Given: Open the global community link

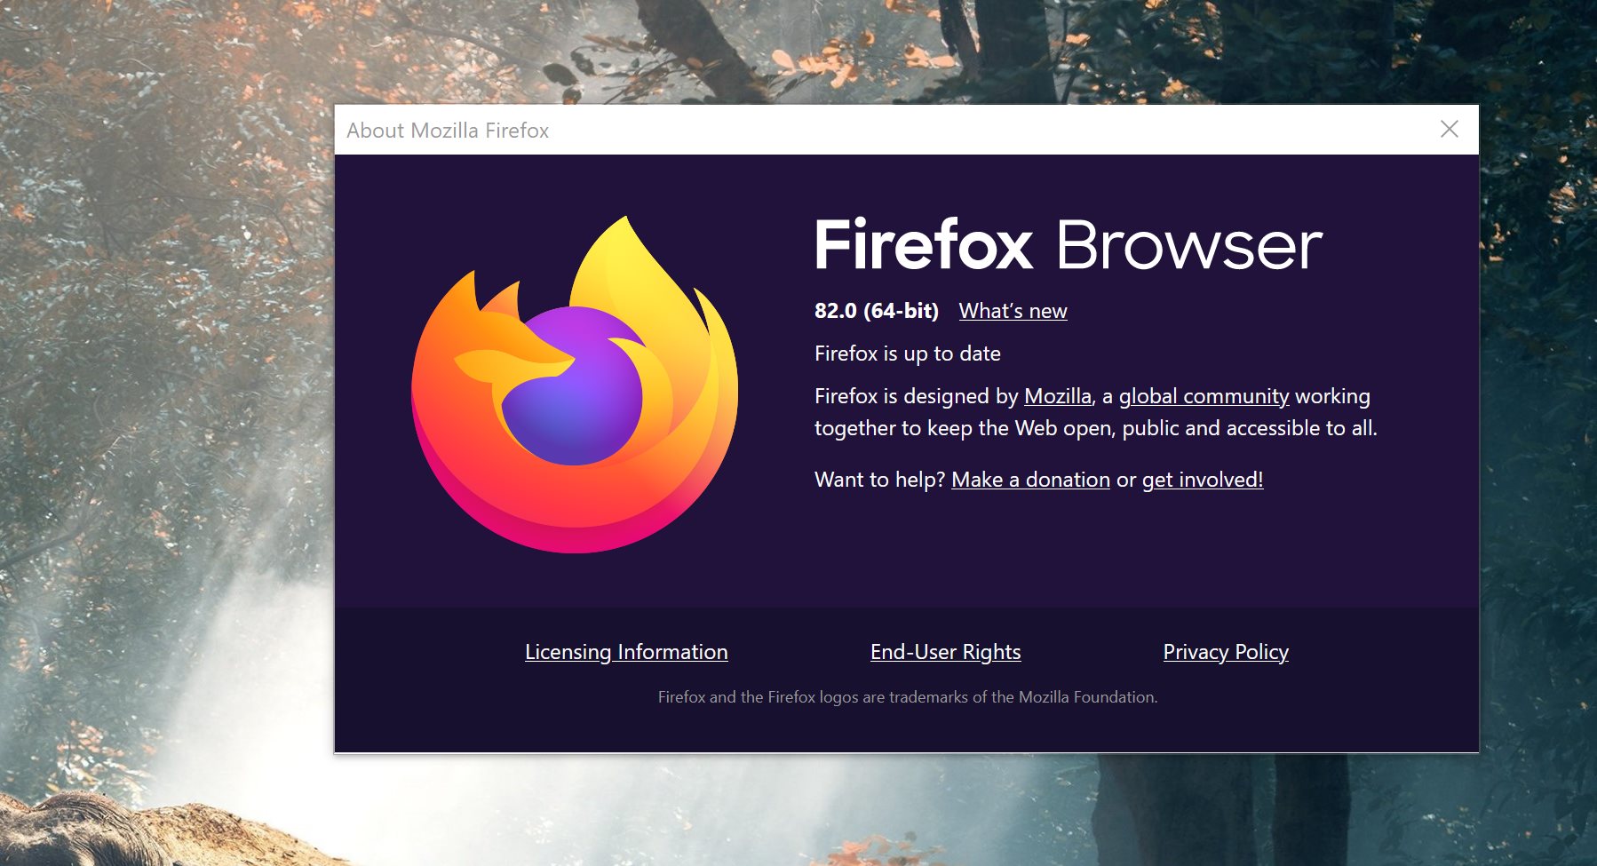Looking at the screenshot, I should click(1204, 396).
